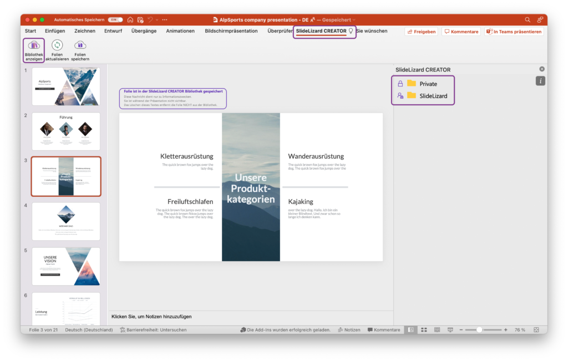Toggle Kommentare in the status bar
The image size is (568, 361).
tap(384, 330)
